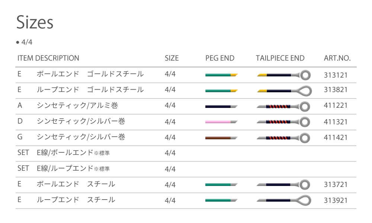Click the ART.NO. column header
The image size is (372, 223).
click(x=337, y=58)
